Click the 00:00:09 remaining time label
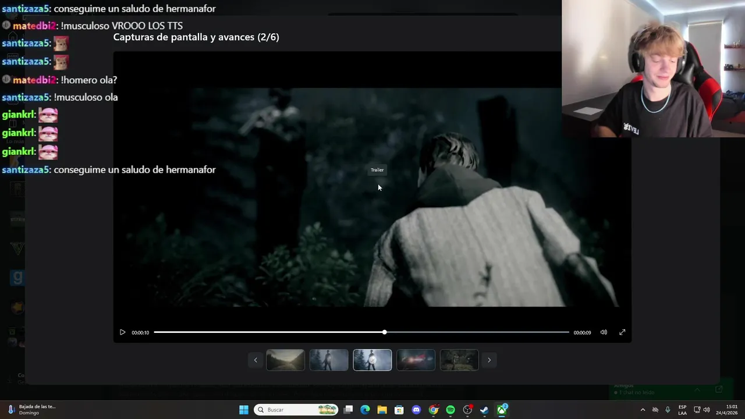Image resolution: width=745 pixels, height=419 pixels. [x=582, y=333]
